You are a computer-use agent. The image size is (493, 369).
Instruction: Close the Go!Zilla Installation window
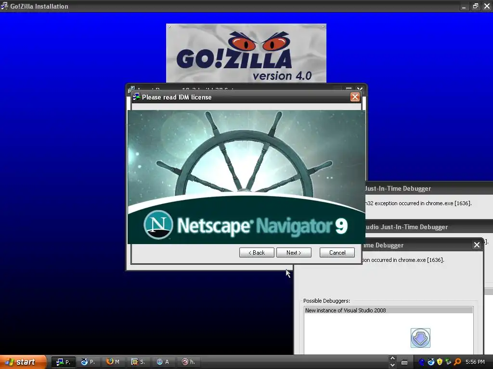click(487, 6)
